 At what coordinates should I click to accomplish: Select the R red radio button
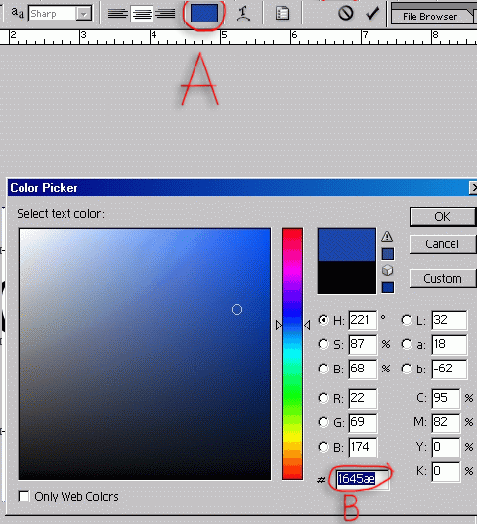click(324, 398)
